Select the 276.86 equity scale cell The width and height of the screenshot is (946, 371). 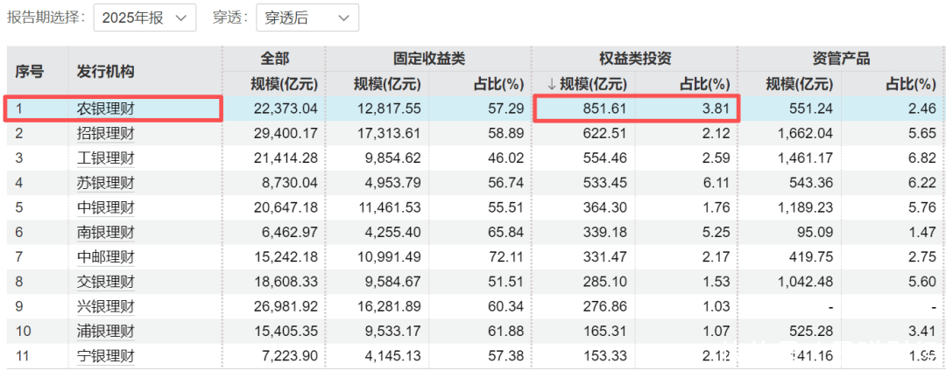click(605, 306)
